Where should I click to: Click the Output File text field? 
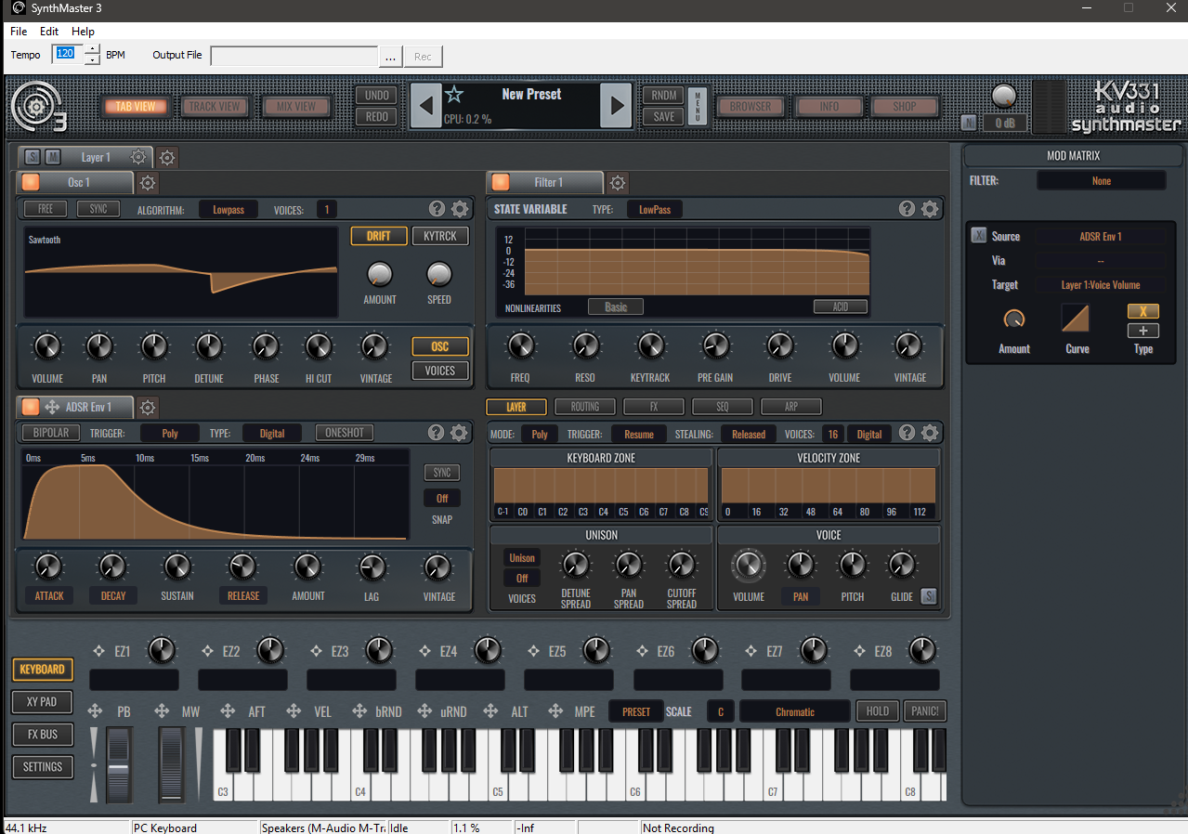(294, 56)
